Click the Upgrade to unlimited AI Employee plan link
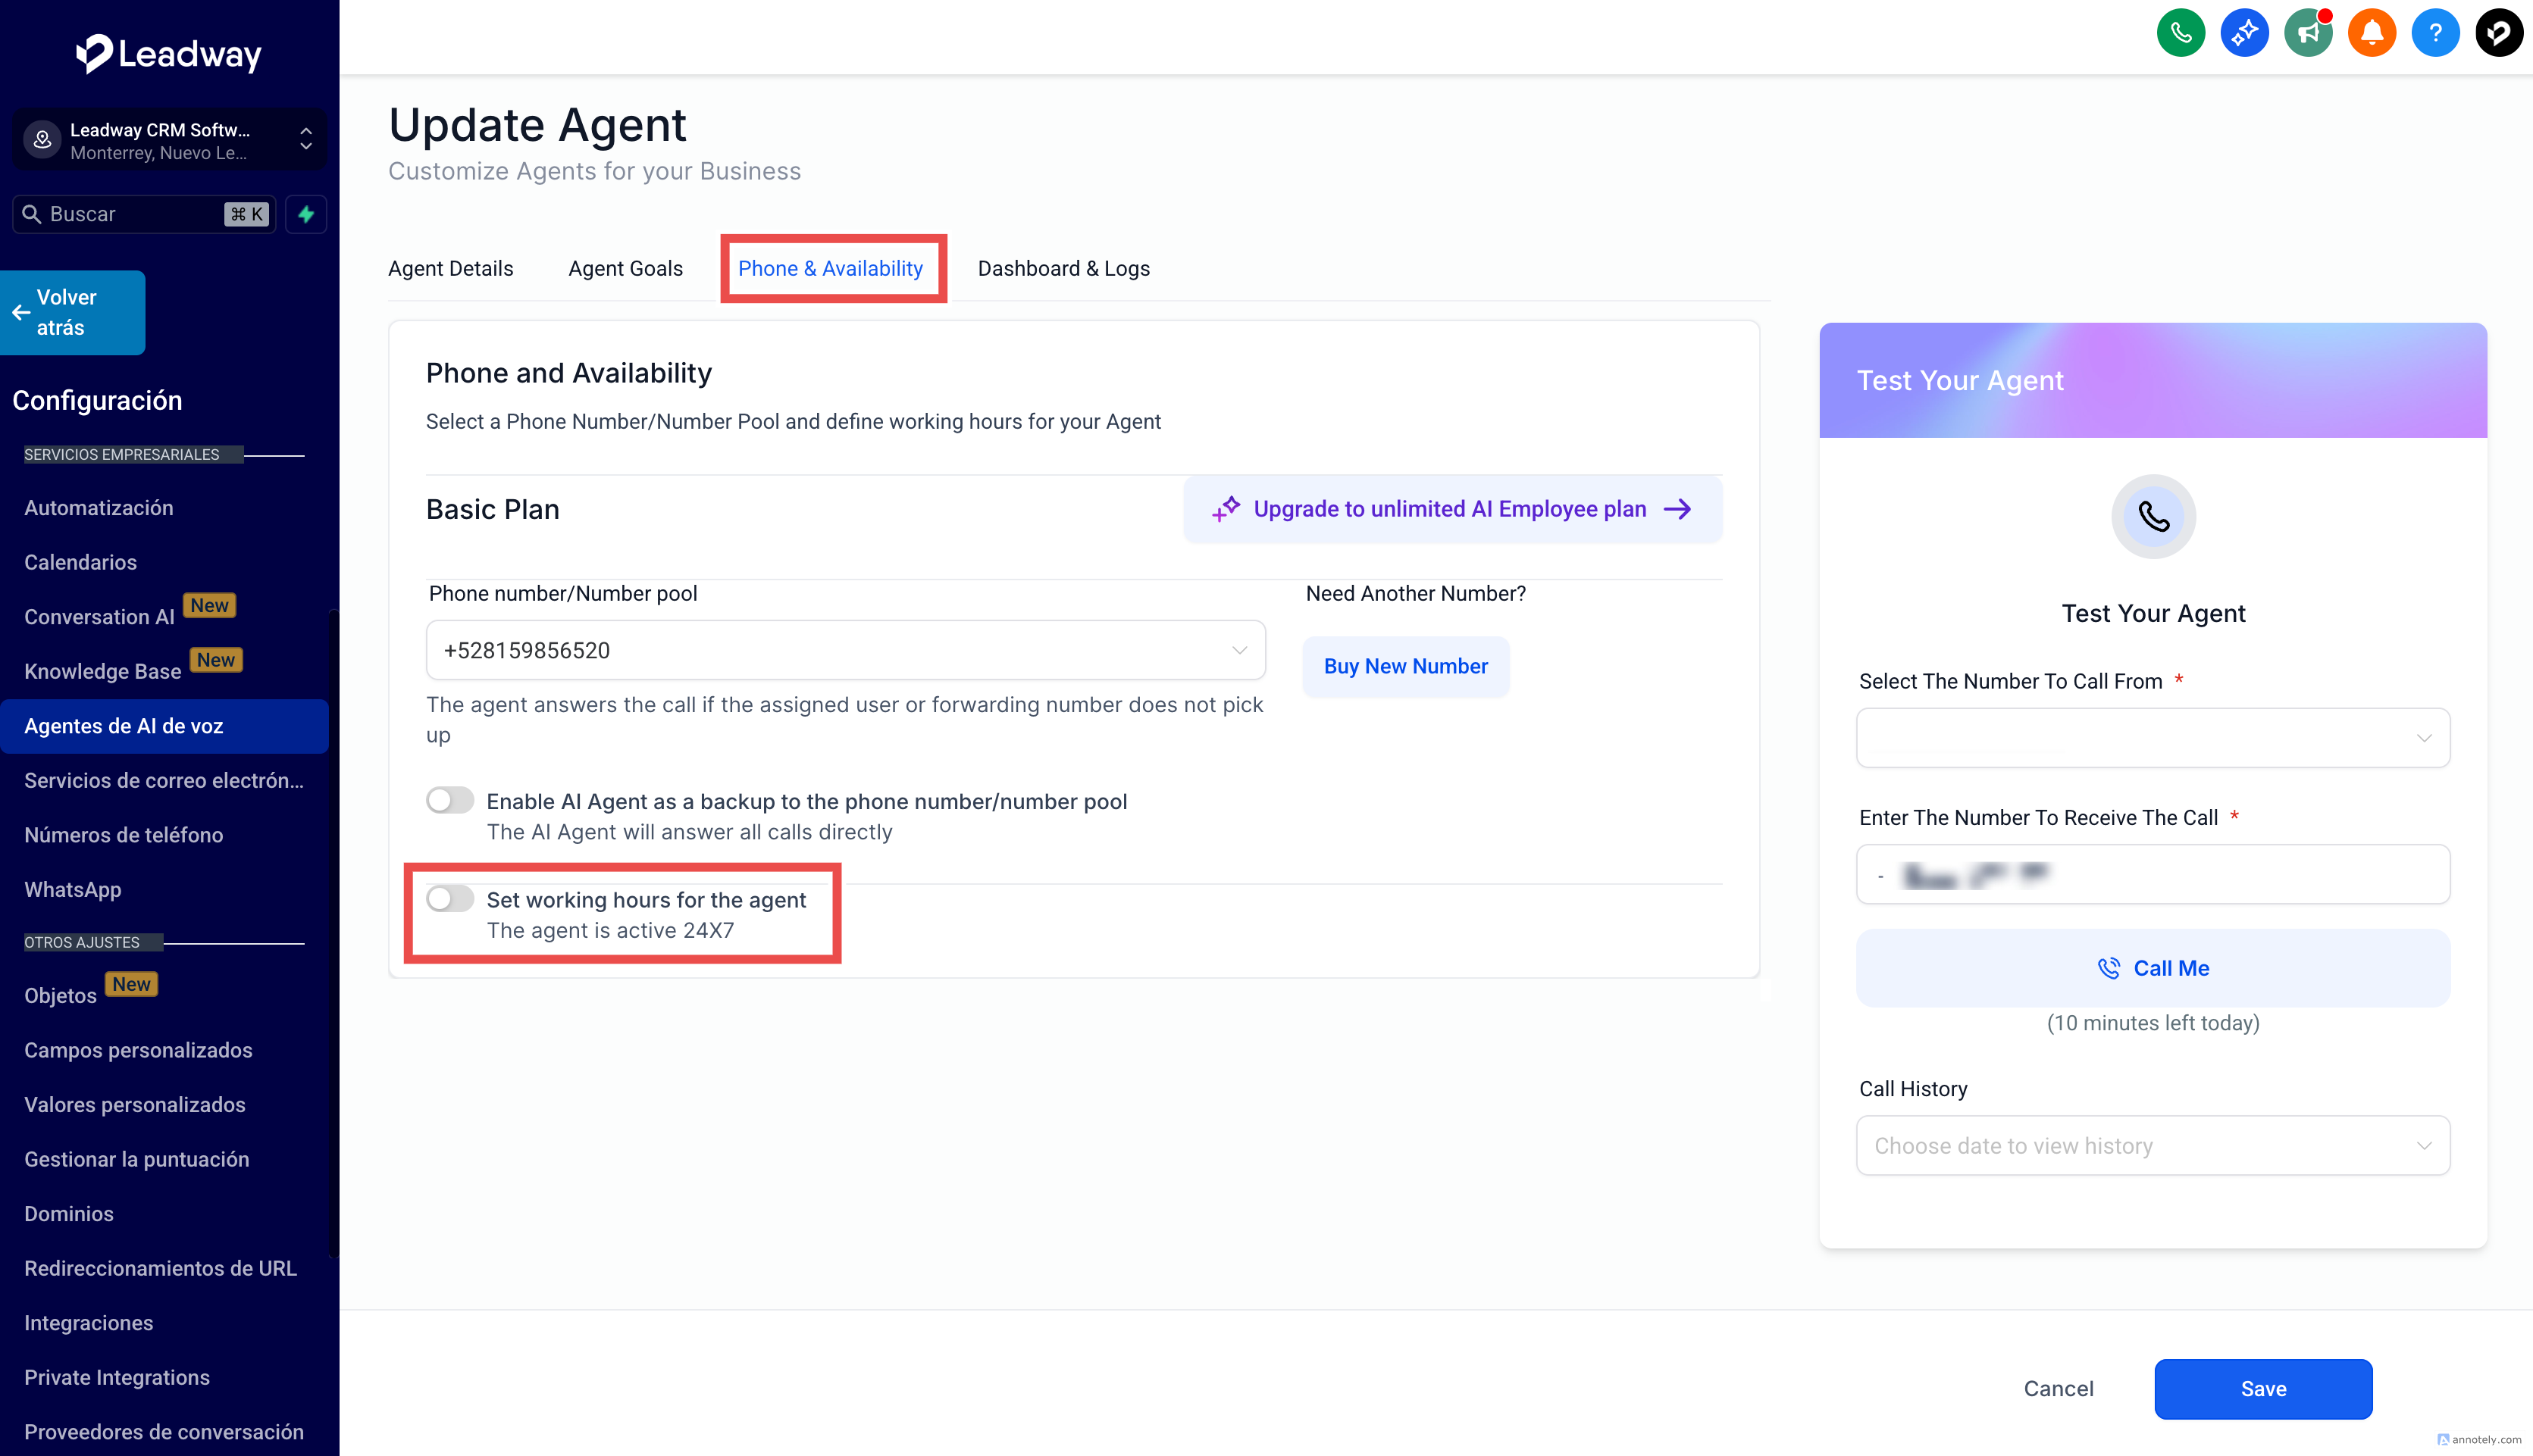The height and width of the screenshot is (1456, 2533). [1451, 509]
